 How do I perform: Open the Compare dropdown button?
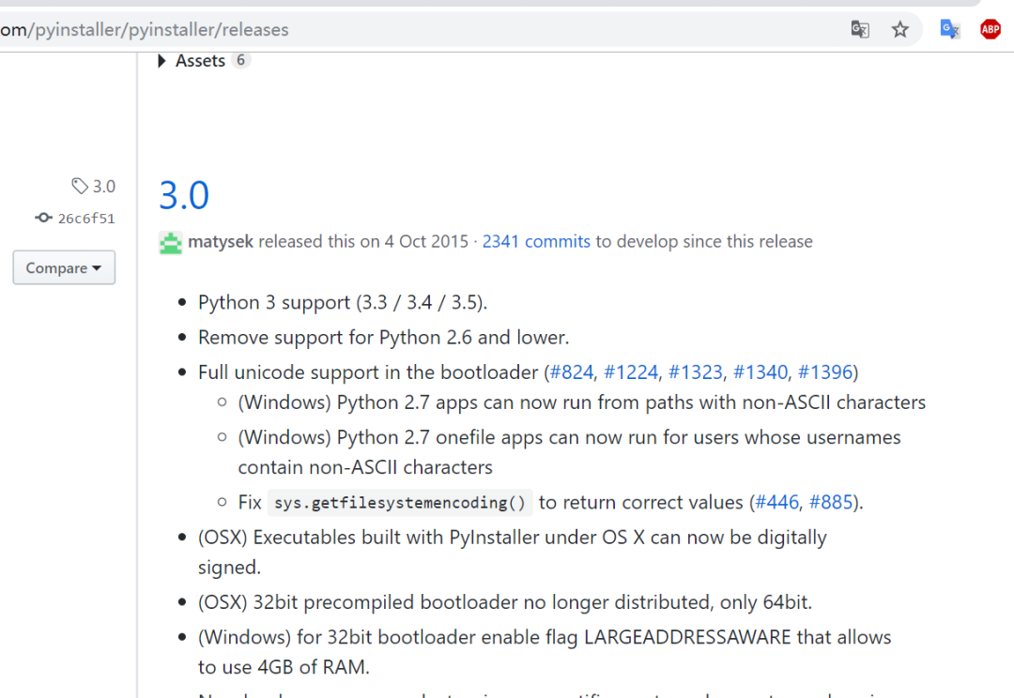(x=64, y=268)
